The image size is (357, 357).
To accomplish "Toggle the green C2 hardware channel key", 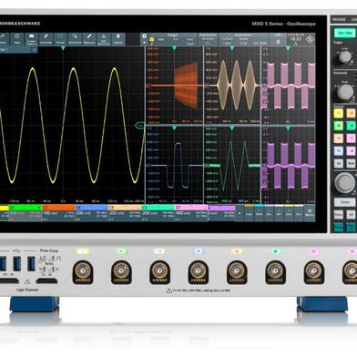I will pos(339,126).
